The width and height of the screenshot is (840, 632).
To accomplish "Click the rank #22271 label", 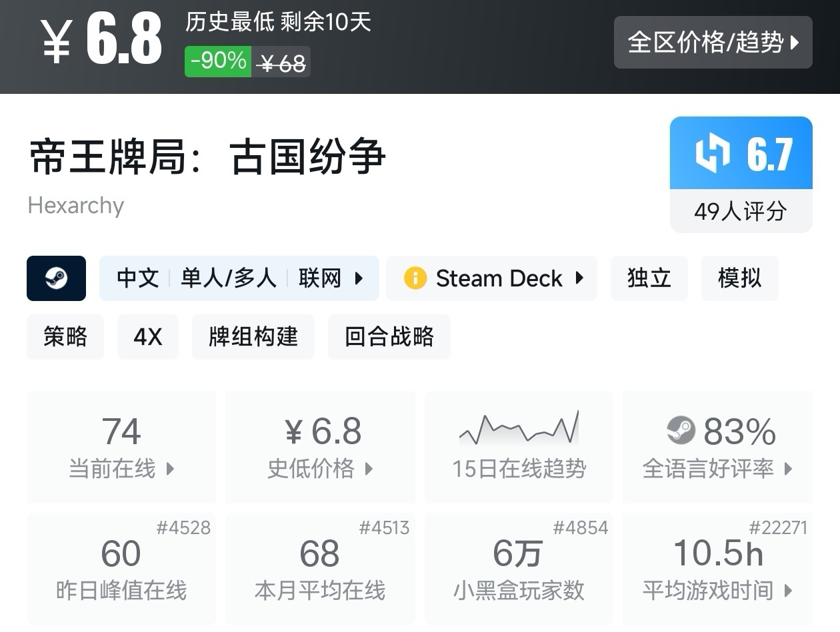I will coord(778,528).
